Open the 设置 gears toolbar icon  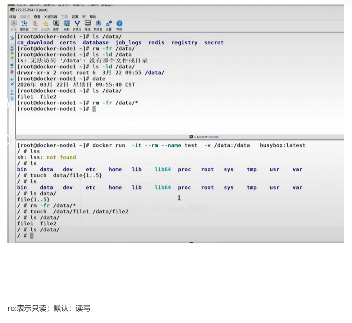109,25
